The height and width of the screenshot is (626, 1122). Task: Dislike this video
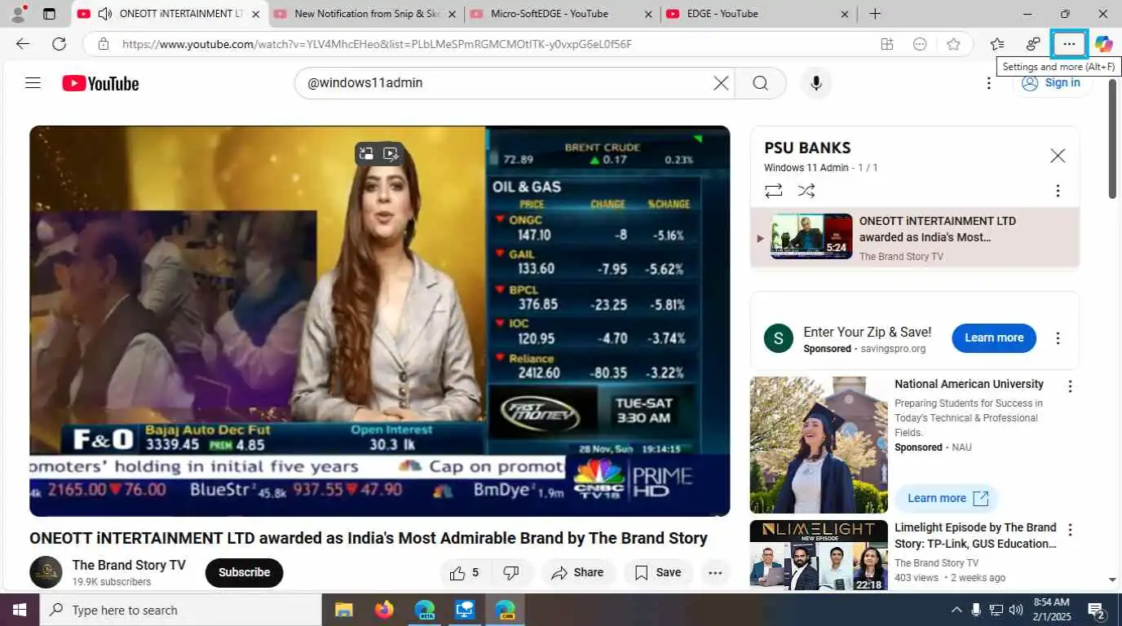(x=511, y=572)
